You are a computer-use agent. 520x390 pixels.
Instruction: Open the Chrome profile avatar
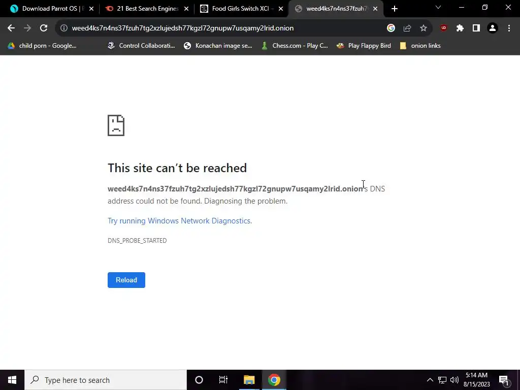[x=492, y=28]
